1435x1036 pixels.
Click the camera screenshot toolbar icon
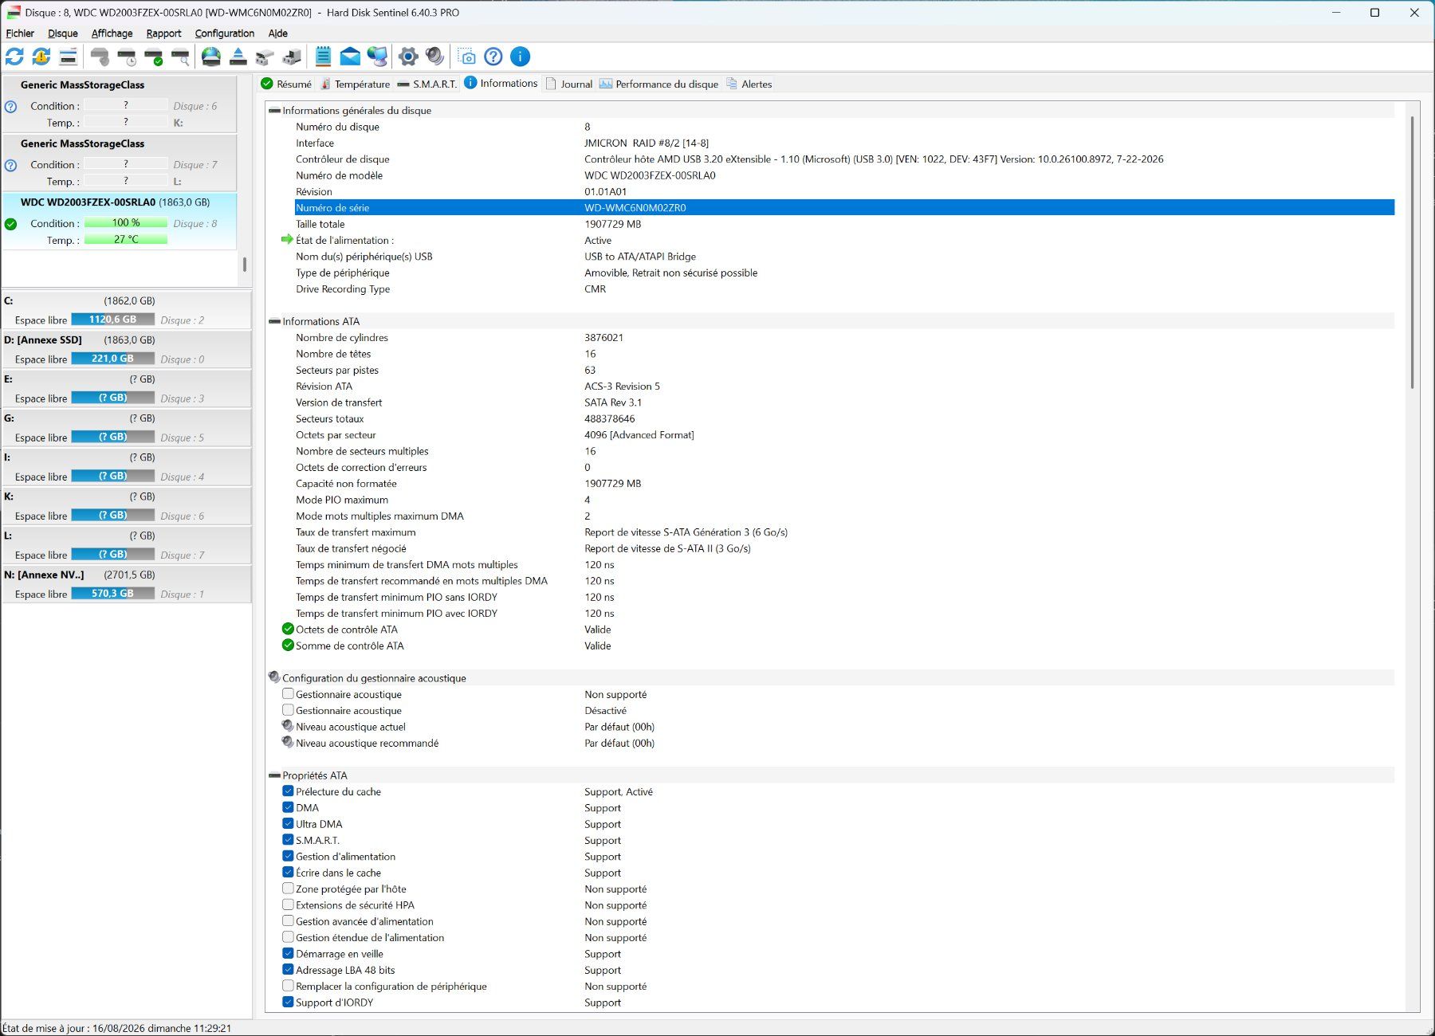tap(466, 57)
